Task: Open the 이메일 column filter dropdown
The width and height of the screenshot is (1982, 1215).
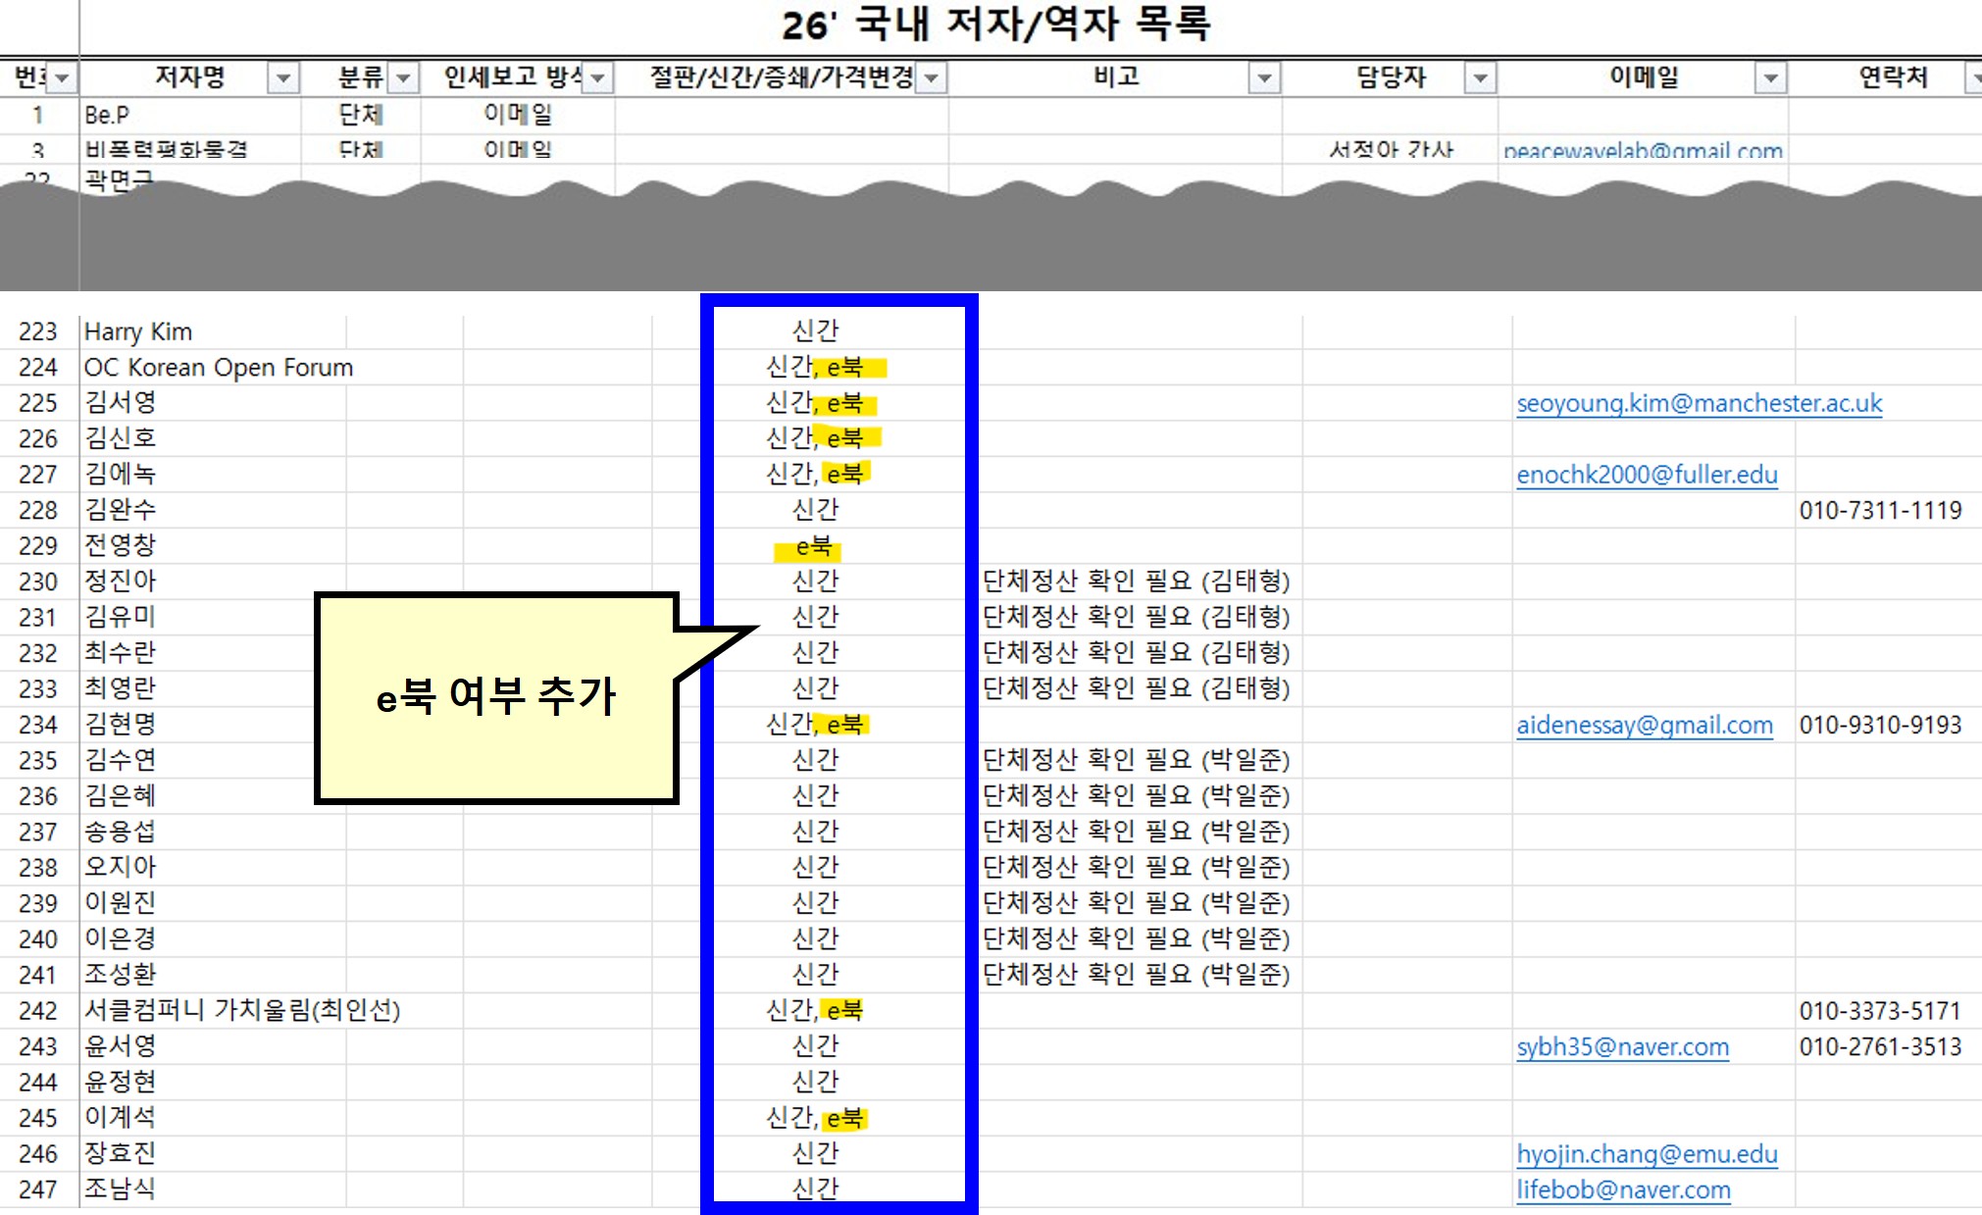Action: 1771,77
